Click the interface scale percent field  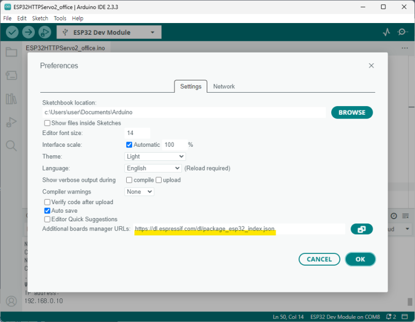click(x=174, y=145)
